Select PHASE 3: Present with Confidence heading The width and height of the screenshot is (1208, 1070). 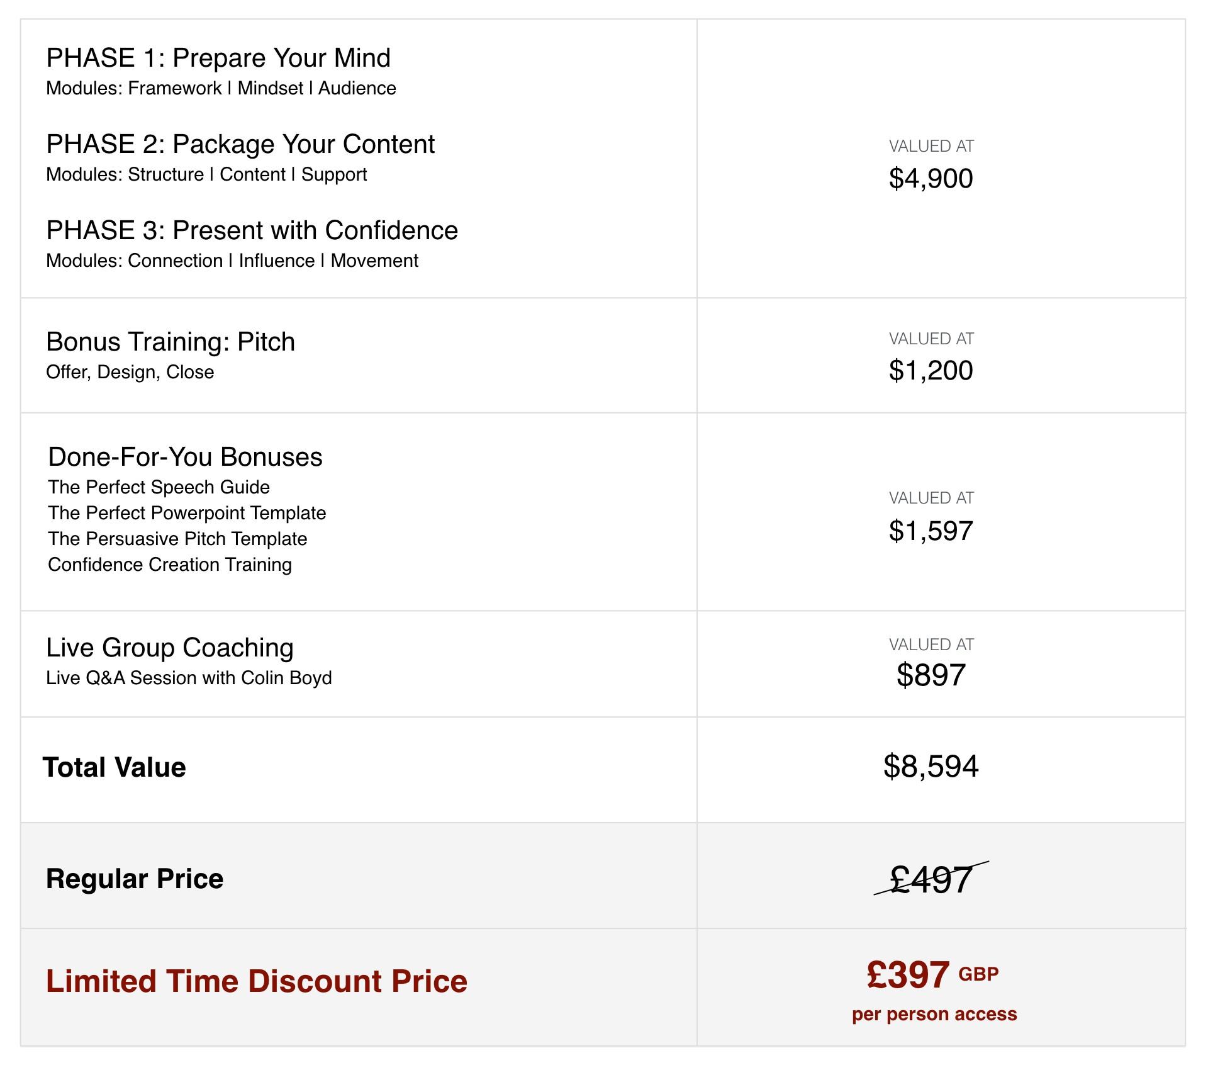(252, 230)
